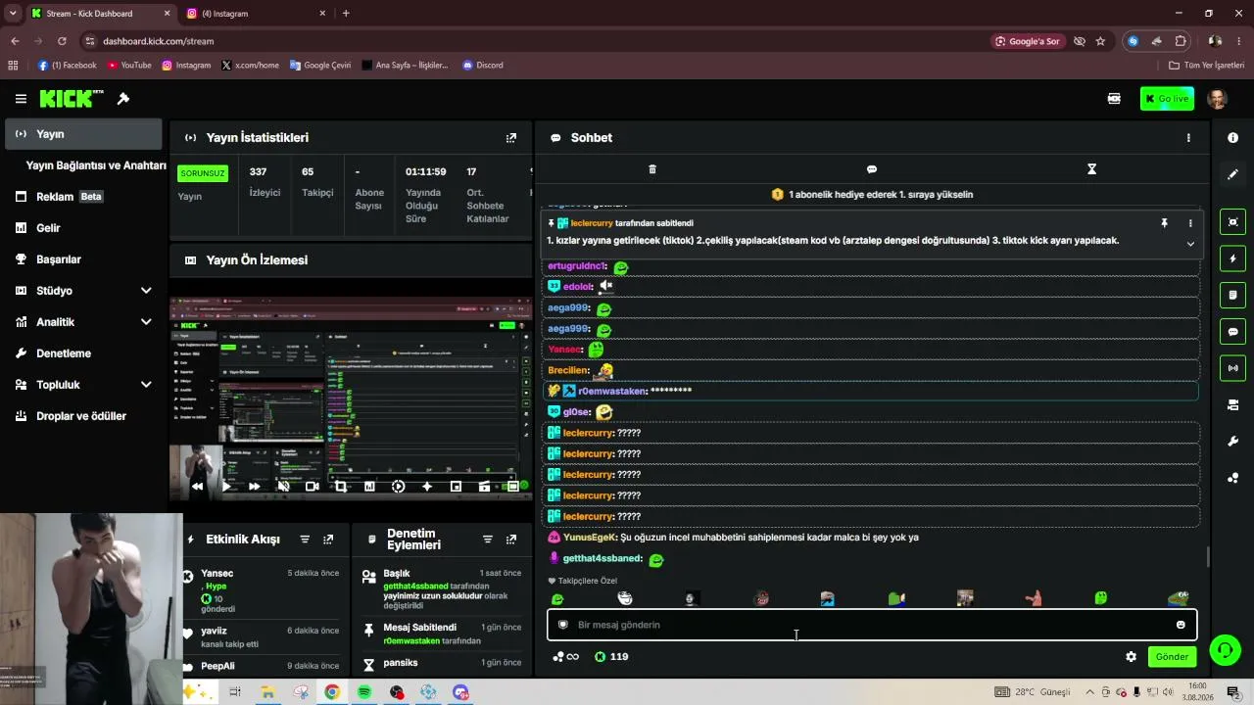This screenshot has height=705, width=1254.
Task: Open Droplar ve ödüller page
Action: (82, 416)
